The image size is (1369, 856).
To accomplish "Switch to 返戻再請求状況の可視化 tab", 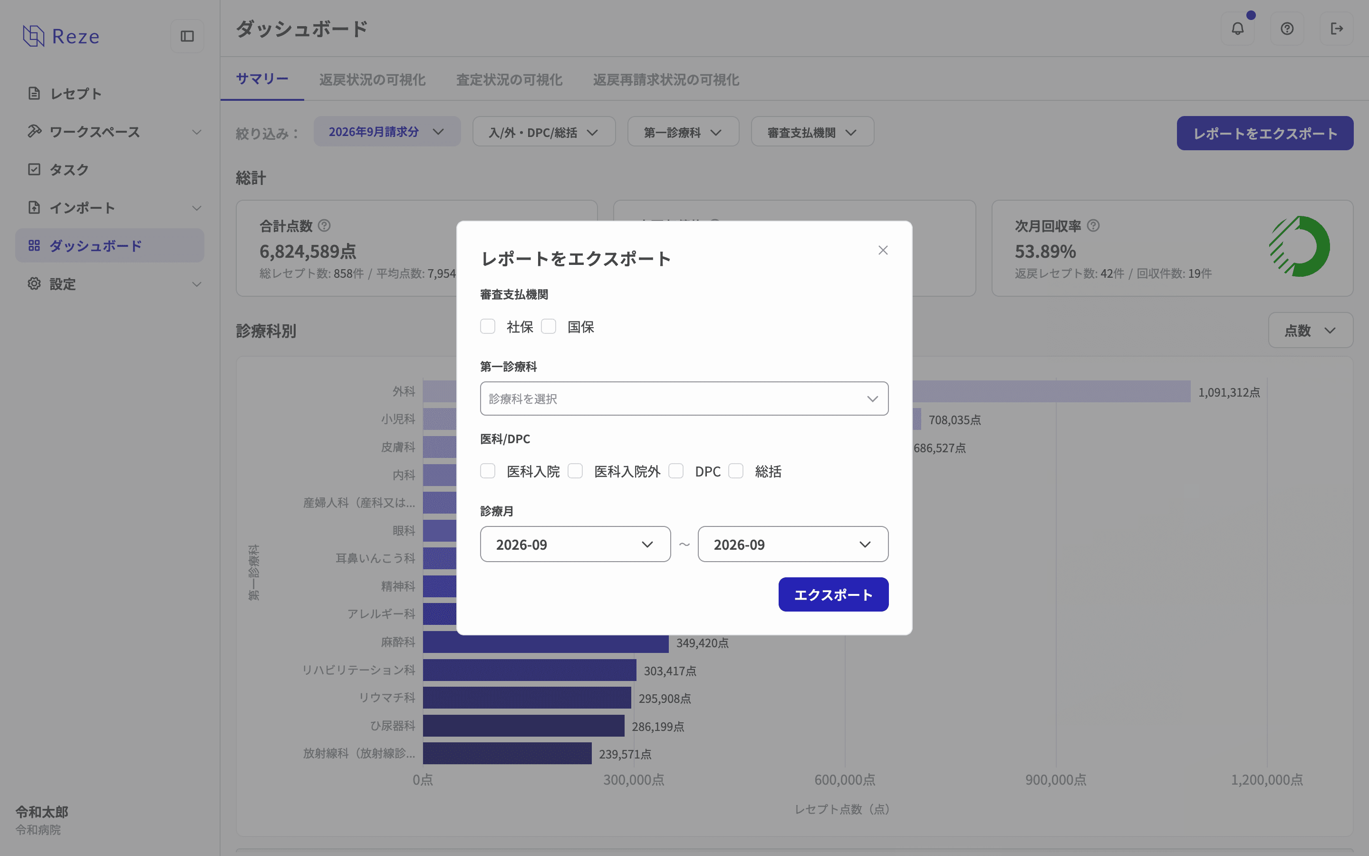I will 666,79.
